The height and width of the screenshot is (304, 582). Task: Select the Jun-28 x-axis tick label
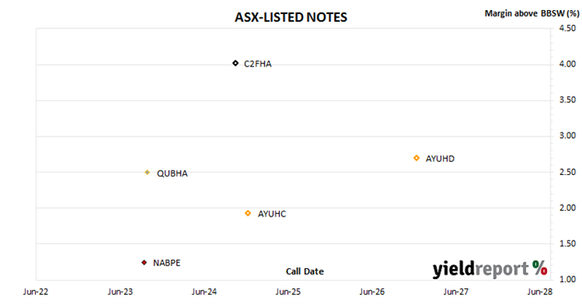(540, 292)
